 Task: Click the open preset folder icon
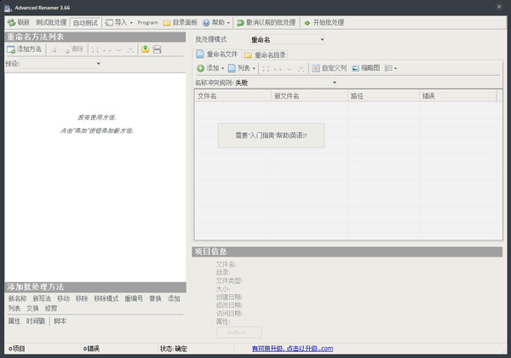point(145,49)
